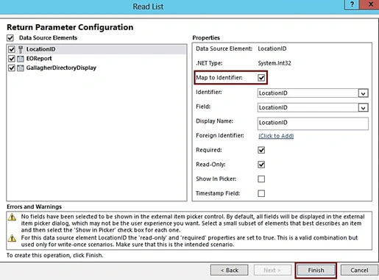Cancel the Read List wizard
Viewport: 379px width, 280px height.
tap(359, 270)
